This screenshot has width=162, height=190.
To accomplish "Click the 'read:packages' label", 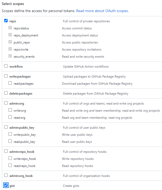I will pos(23,84).
